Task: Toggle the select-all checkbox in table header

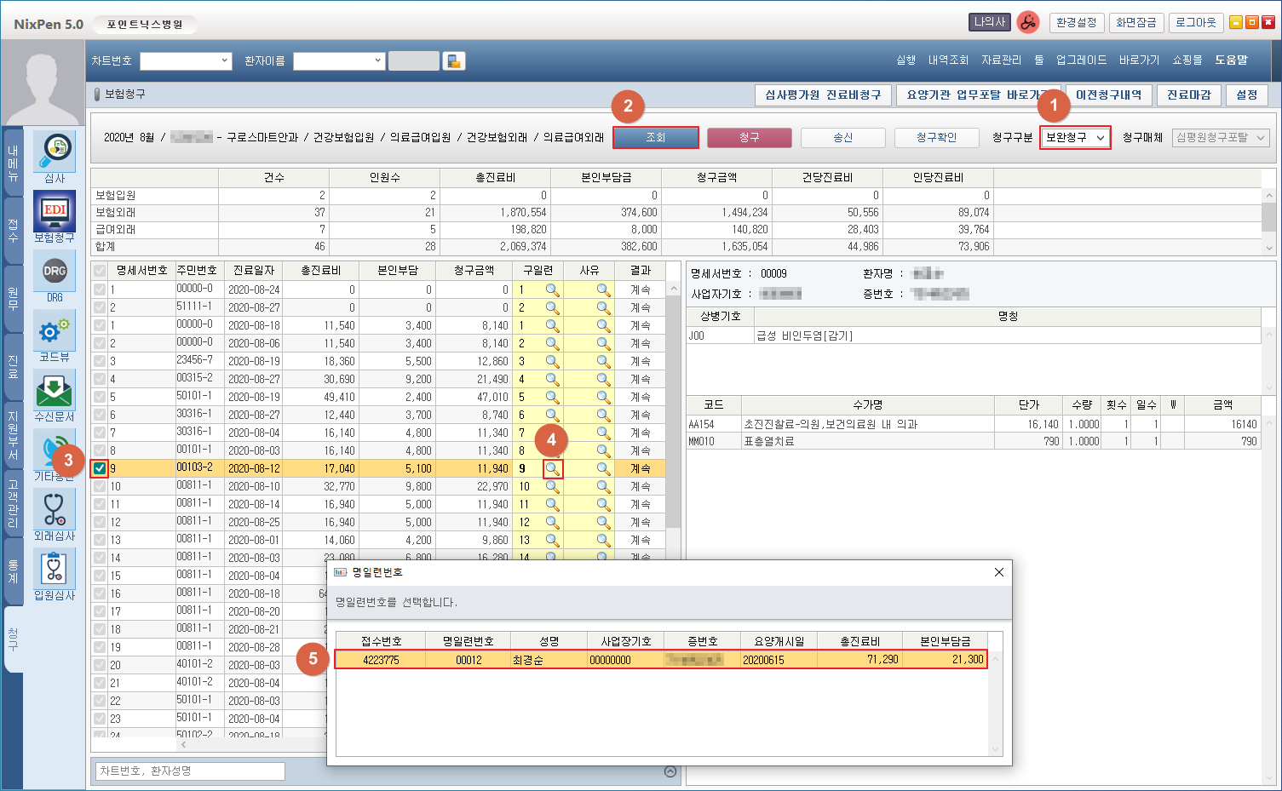Action: [x=101, y=270]
